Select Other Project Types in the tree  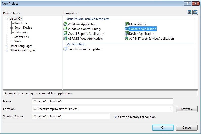(x=23, y=50)
